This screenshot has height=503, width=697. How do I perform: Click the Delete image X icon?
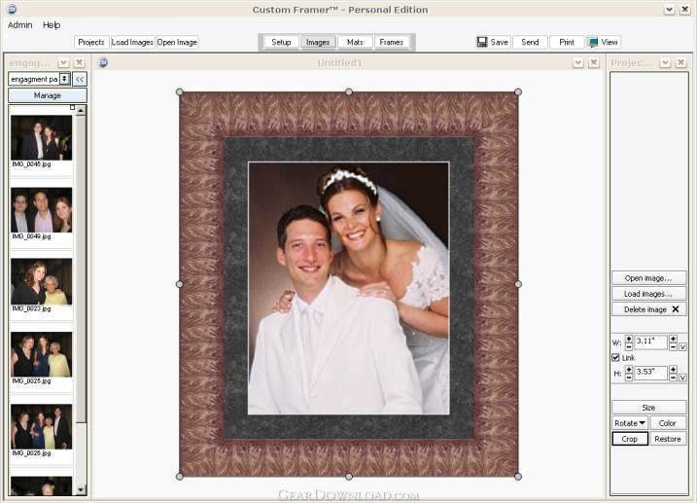676,309
